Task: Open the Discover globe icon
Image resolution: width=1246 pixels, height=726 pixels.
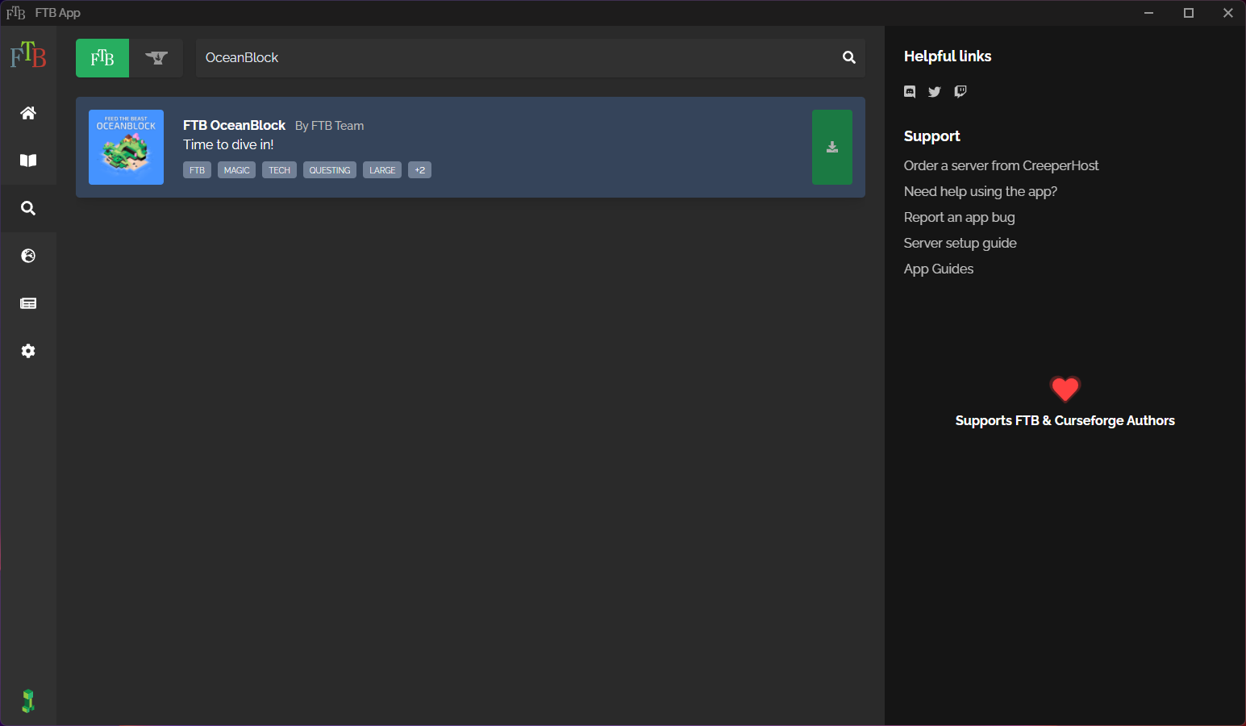Action: [28, 256]
